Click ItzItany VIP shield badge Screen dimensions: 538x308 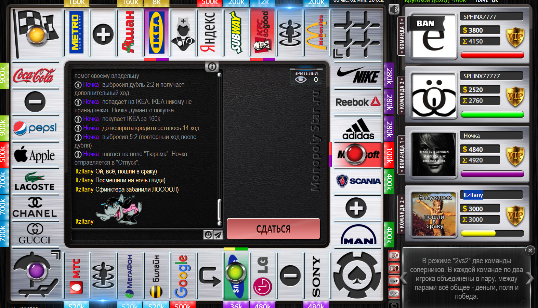tap(515, 215)
